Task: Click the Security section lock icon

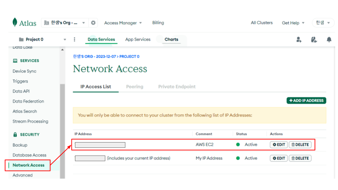Action: pos(15,135)
